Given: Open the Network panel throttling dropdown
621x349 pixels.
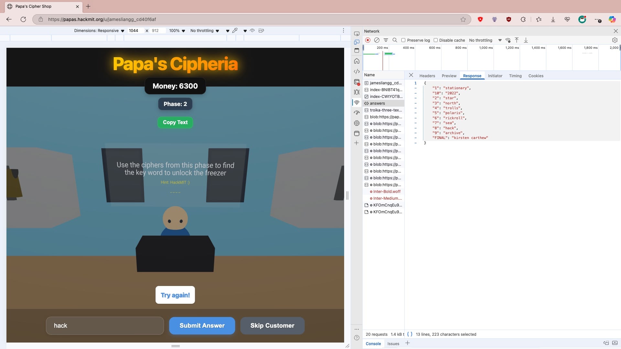Looking at the screenshot, I should click(x=485, y=40).
